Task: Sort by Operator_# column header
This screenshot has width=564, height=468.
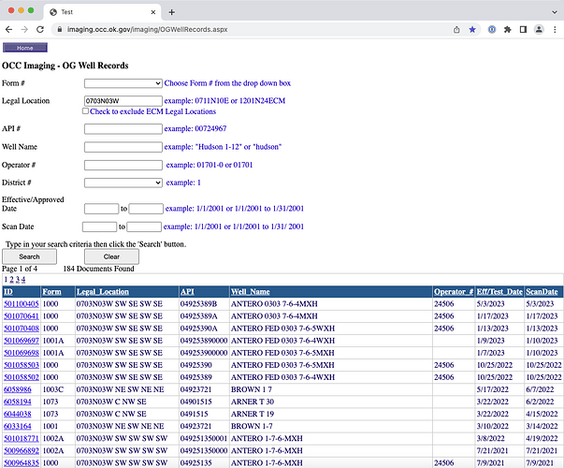Action: click(x=454, y=292)
